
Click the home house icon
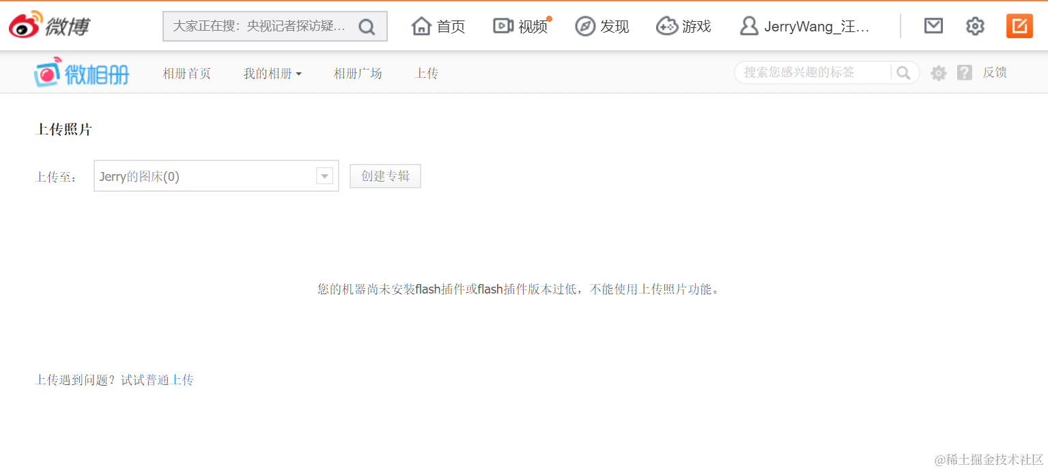tap(422, 26)
